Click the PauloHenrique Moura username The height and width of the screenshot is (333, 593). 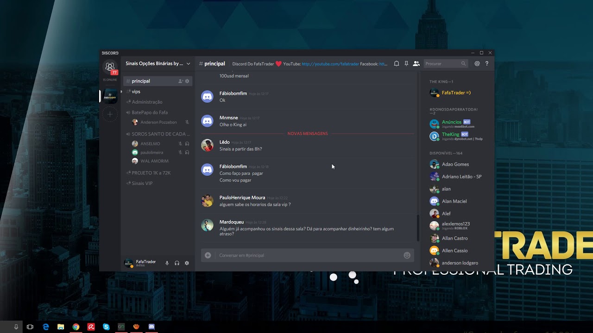point(242,197)
